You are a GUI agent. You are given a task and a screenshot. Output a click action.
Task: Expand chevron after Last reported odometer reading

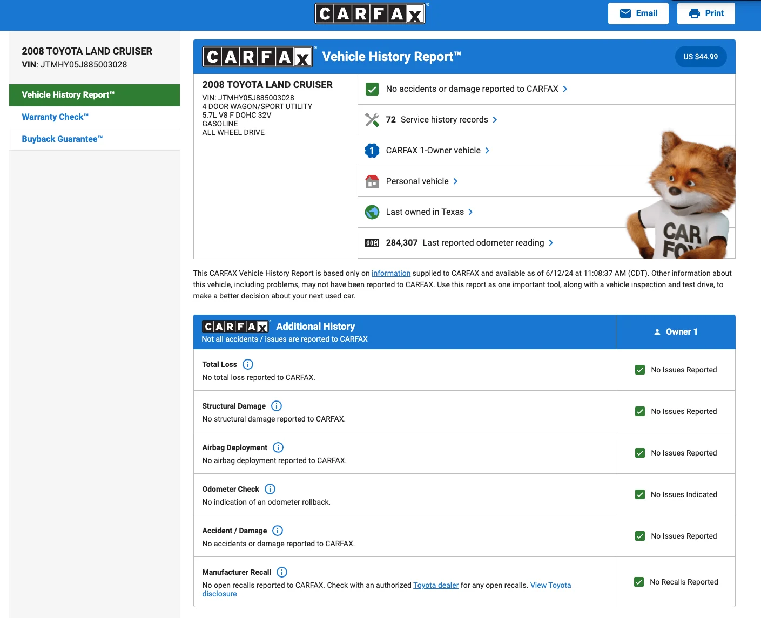tap(551, 243)
